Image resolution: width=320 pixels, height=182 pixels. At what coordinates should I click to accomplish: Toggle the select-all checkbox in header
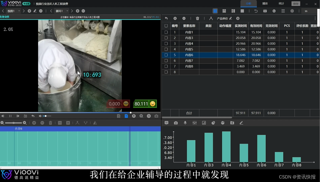(x=166, y=26)
